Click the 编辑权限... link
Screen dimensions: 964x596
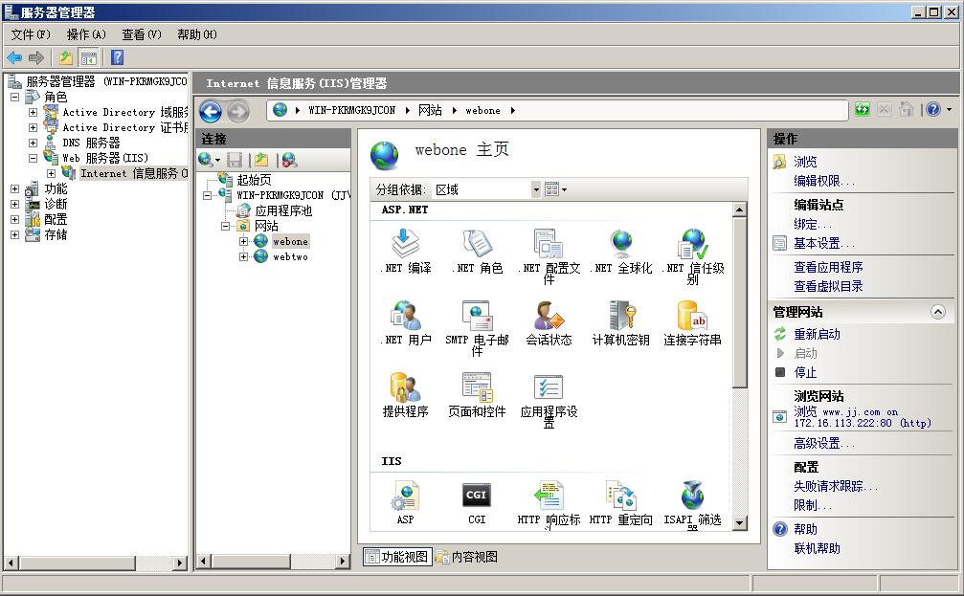click(824, 181)
